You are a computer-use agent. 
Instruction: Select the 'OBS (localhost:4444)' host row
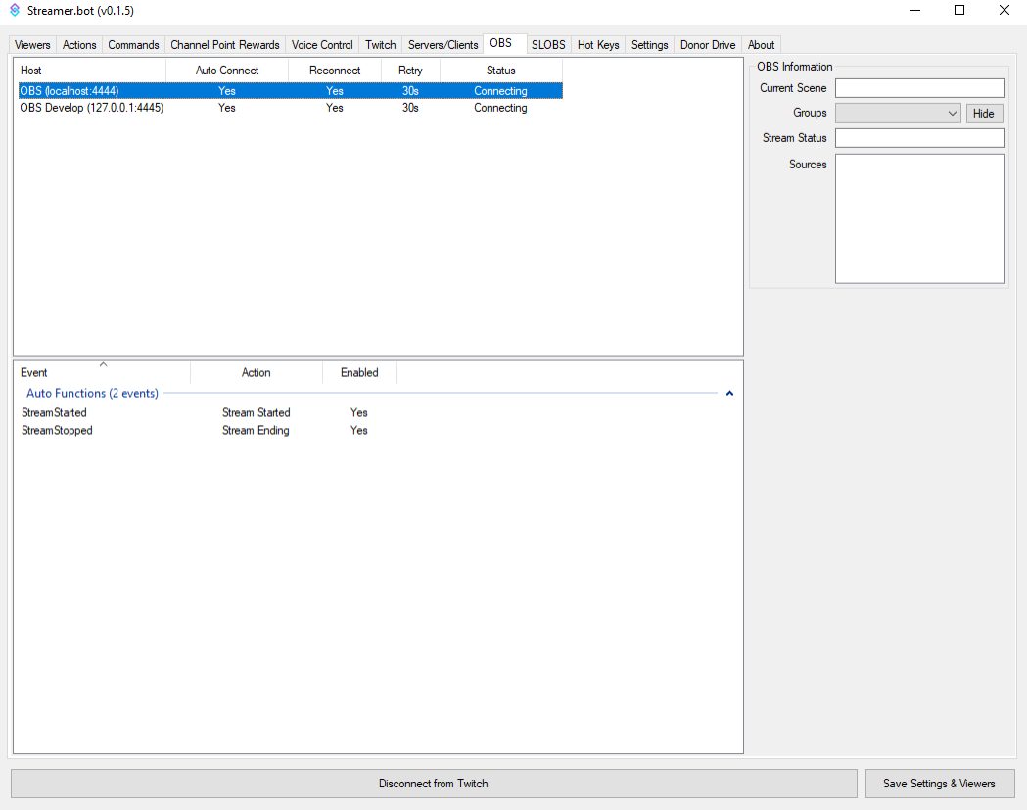(x=290, y=90)
